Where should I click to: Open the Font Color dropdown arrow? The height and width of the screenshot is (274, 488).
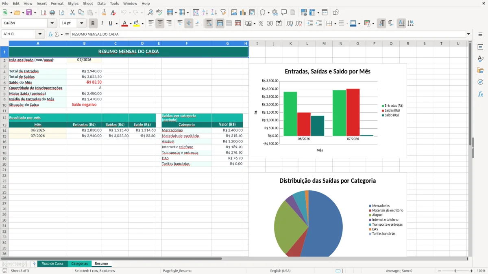pyautogui.click(x=131, y=24)
